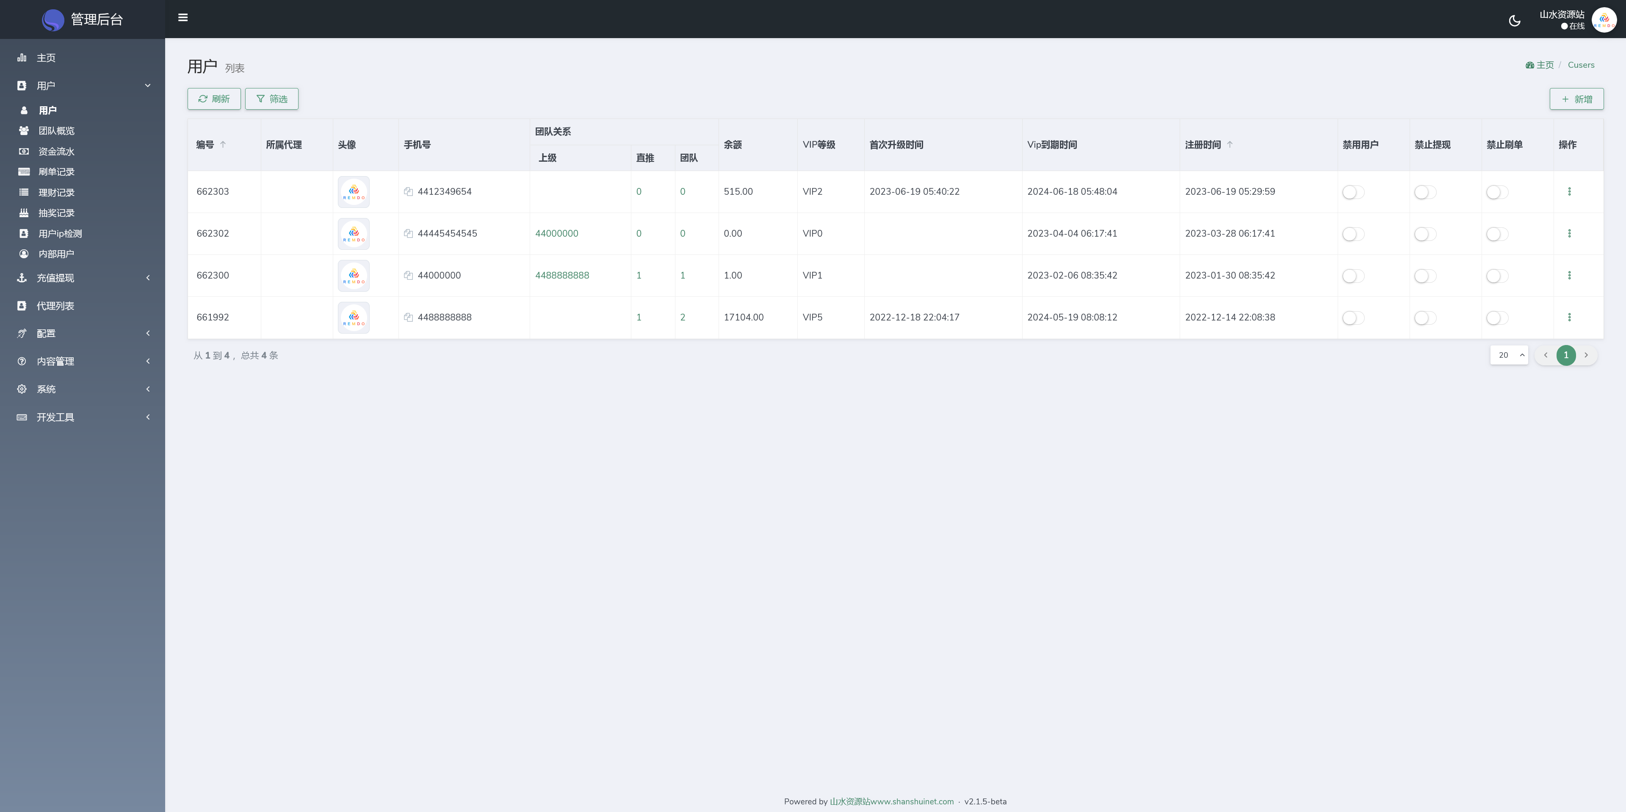The height and width of the screenshot is (812, 1626).
Task: Click the 新增 add button
Action: 1576,99
